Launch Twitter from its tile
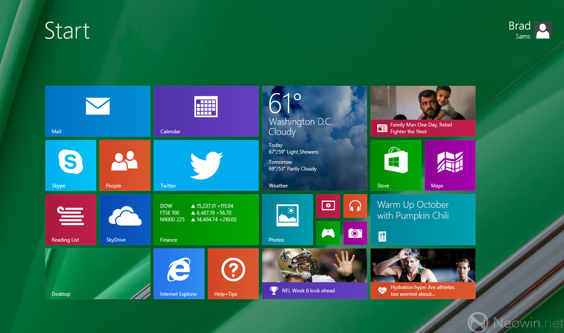Screen dimensions: 564x333 [x=206, y=165]
